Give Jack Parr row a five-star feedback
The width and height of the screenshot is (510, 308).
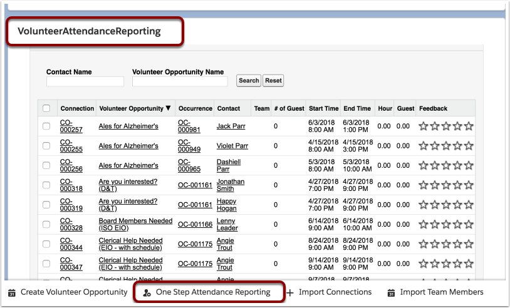[469, 126]
